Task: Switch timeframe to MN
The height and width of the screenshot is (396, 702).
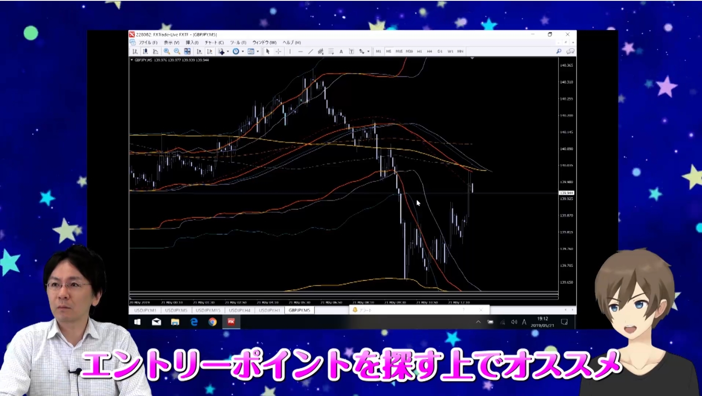Action: pyautogui.click(x=460, y=51)
